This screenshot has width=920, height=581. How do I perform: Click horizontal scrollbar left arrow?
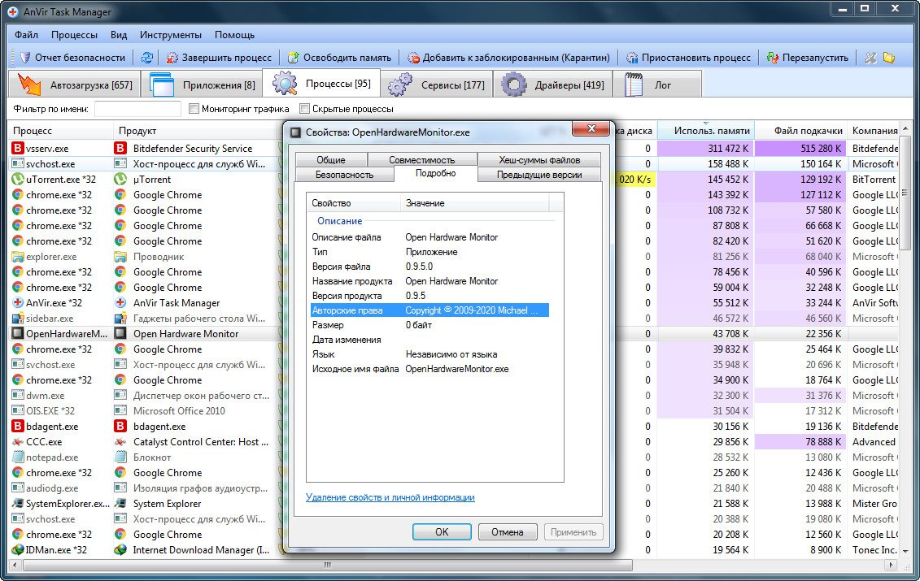[x=15, y=566]
